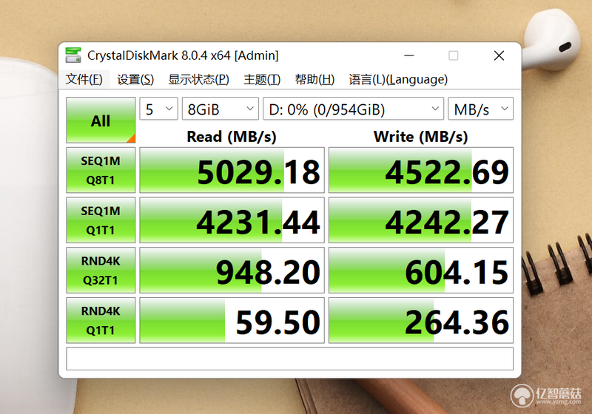Open the 文件(F) menu
The width and height of the screenshot is (592, 414).
coord(84,79)
